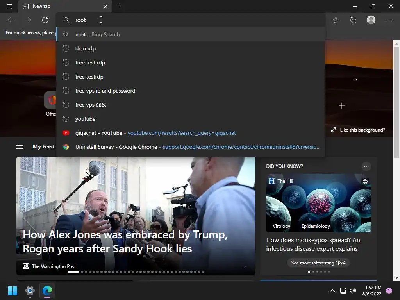Screen dimensions: 400x300
Task: Open the monkeypox spread article
Action: (x=313, y=245)
